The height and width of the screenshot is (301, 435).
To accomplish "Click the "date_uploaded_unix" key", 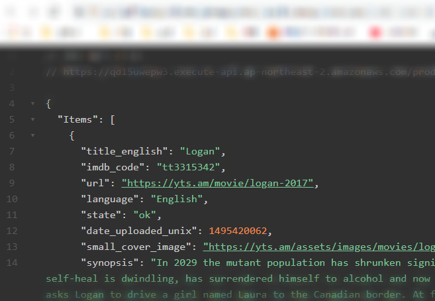I will tap(139, 231).
